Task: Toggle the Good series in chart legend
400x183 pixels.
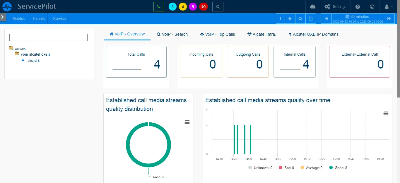Action: click(338, 168)
